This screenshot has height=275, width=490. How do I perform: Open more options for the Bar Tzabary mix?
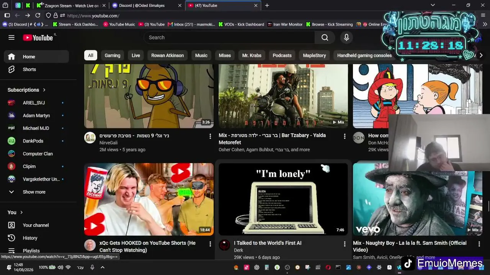click(x=345, y=136)
